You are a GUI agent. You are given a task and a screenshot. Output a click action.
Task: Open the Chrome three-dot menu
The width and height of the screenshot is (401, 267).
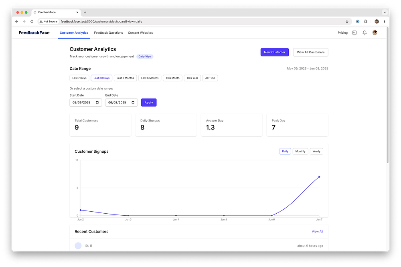(x=384, y=22)
